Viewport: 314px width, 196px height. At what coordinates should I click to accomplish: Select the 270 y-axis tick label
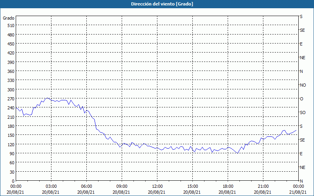click(x=11, y=99)
